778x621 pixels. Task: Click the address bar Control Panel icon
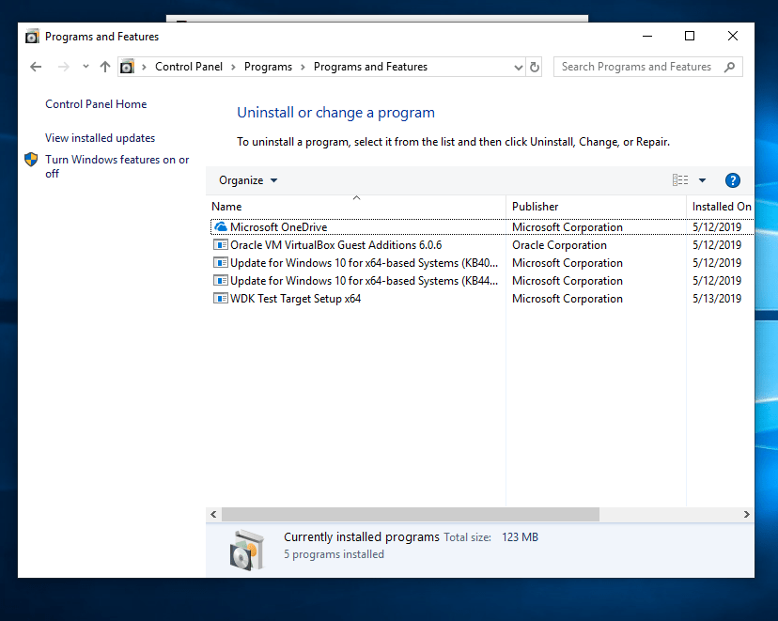[128, 67]
